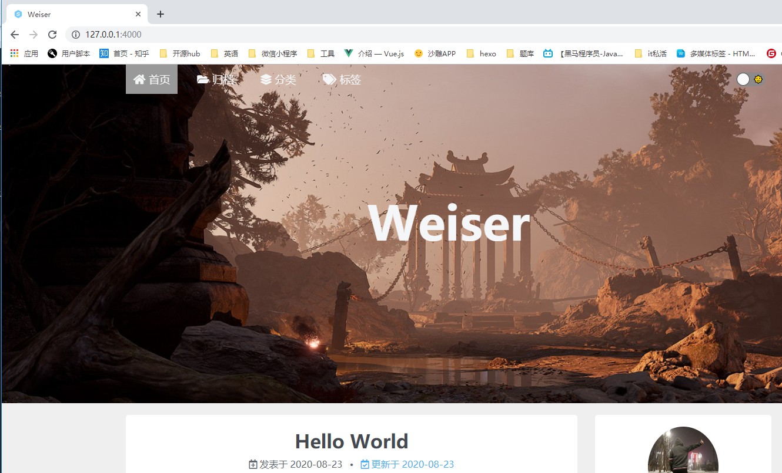Open the 黑马程序员-Java bookmark
The image size is (782, 473).
pyautogui.click(x=583, y=53)
